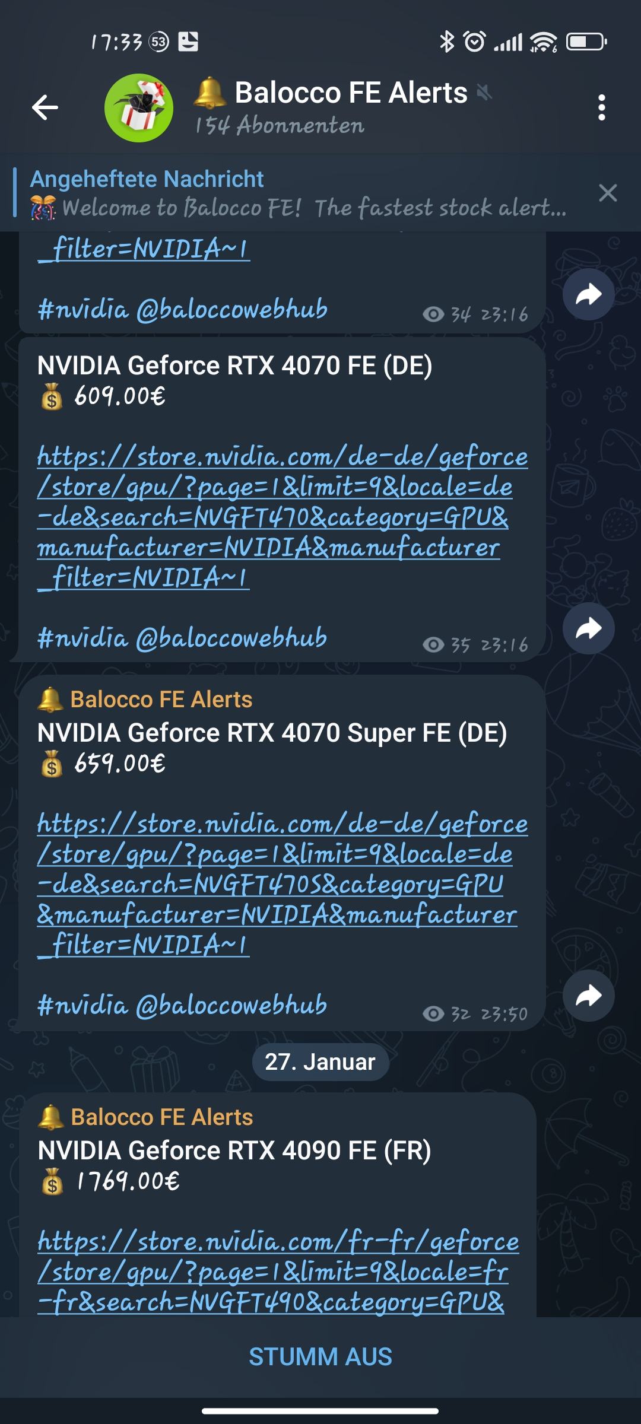The image size is (641, 1424).
Task: Open the Balocco FE channel avatar
Action: tap(139, 107)
